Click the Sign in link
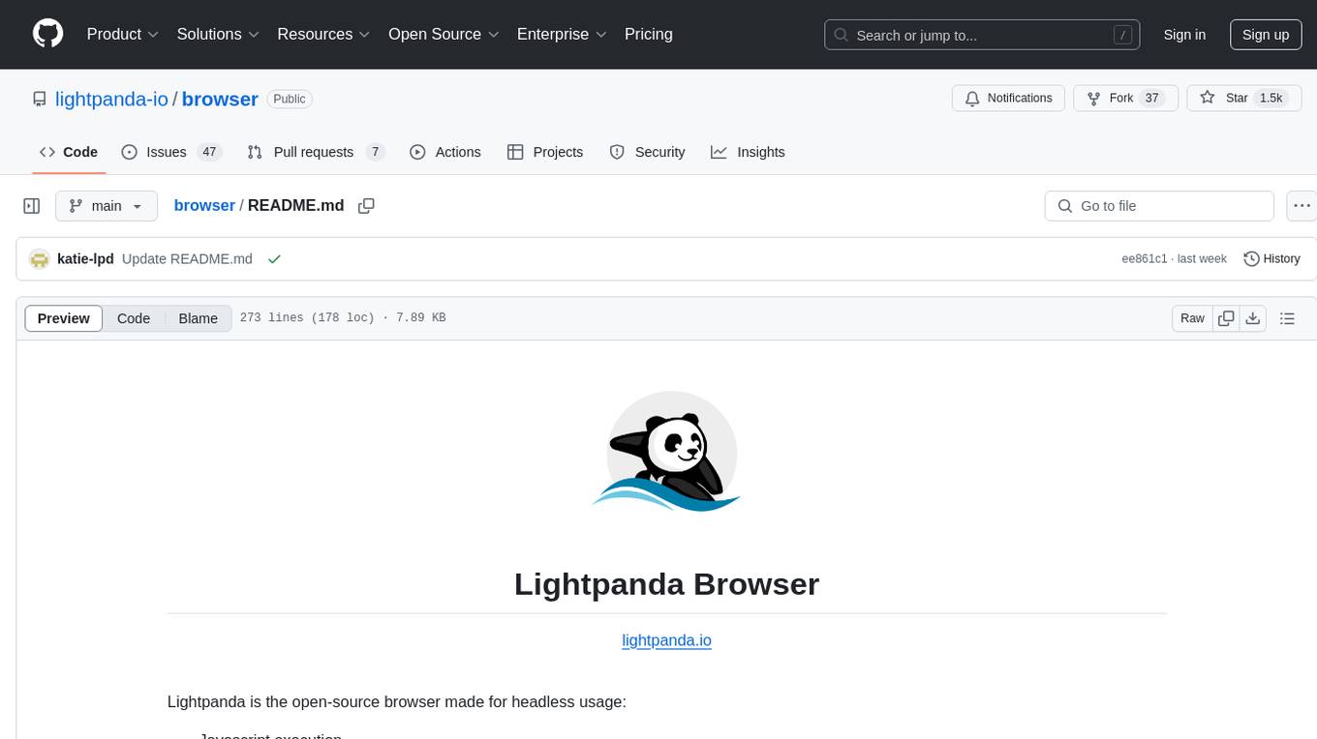The image size is (1317, 739). (x=1184, y=35)
